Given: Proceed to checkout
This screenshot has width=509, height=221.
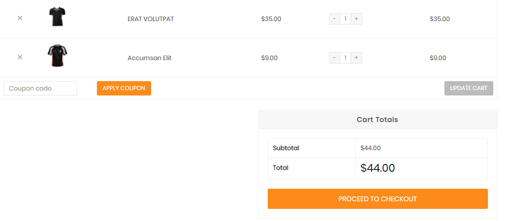Looking at the screenshot, I should coord(378,199).
